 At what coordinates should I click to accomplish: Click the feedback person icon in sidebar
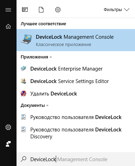[8, 144]
